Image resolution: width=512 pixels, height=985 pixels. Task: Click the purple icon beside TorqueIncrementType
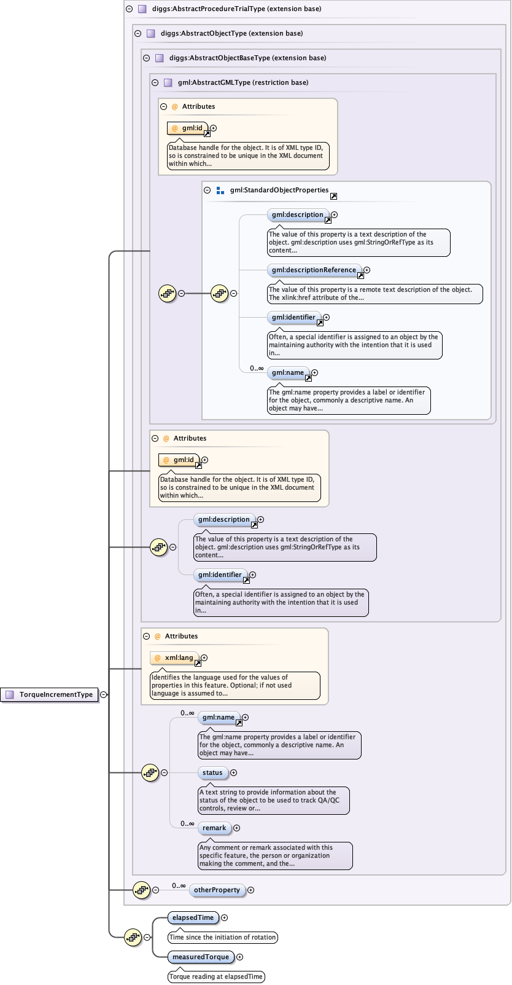pos(9,695)
